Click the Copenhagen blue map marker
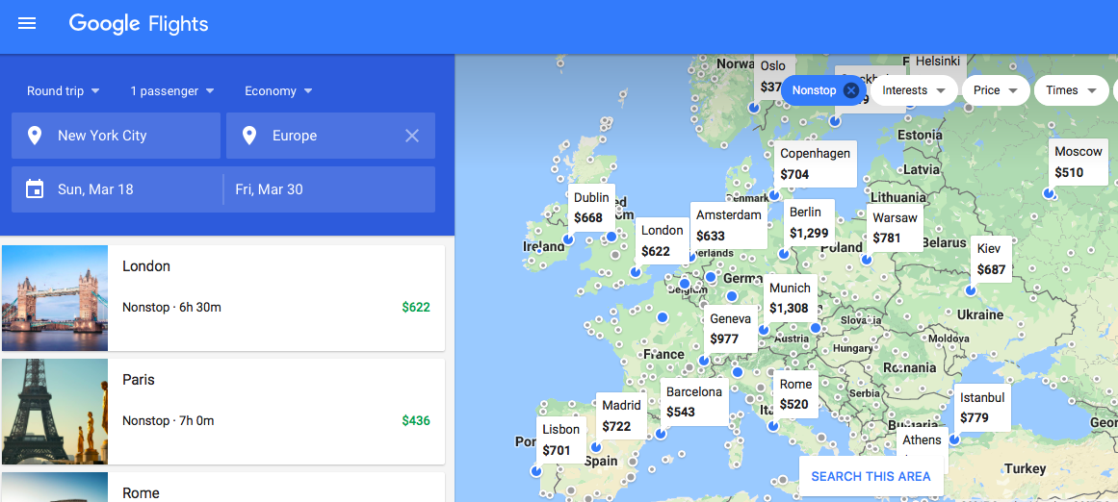Screen dimensions: 1118x502 click(774, 194)
